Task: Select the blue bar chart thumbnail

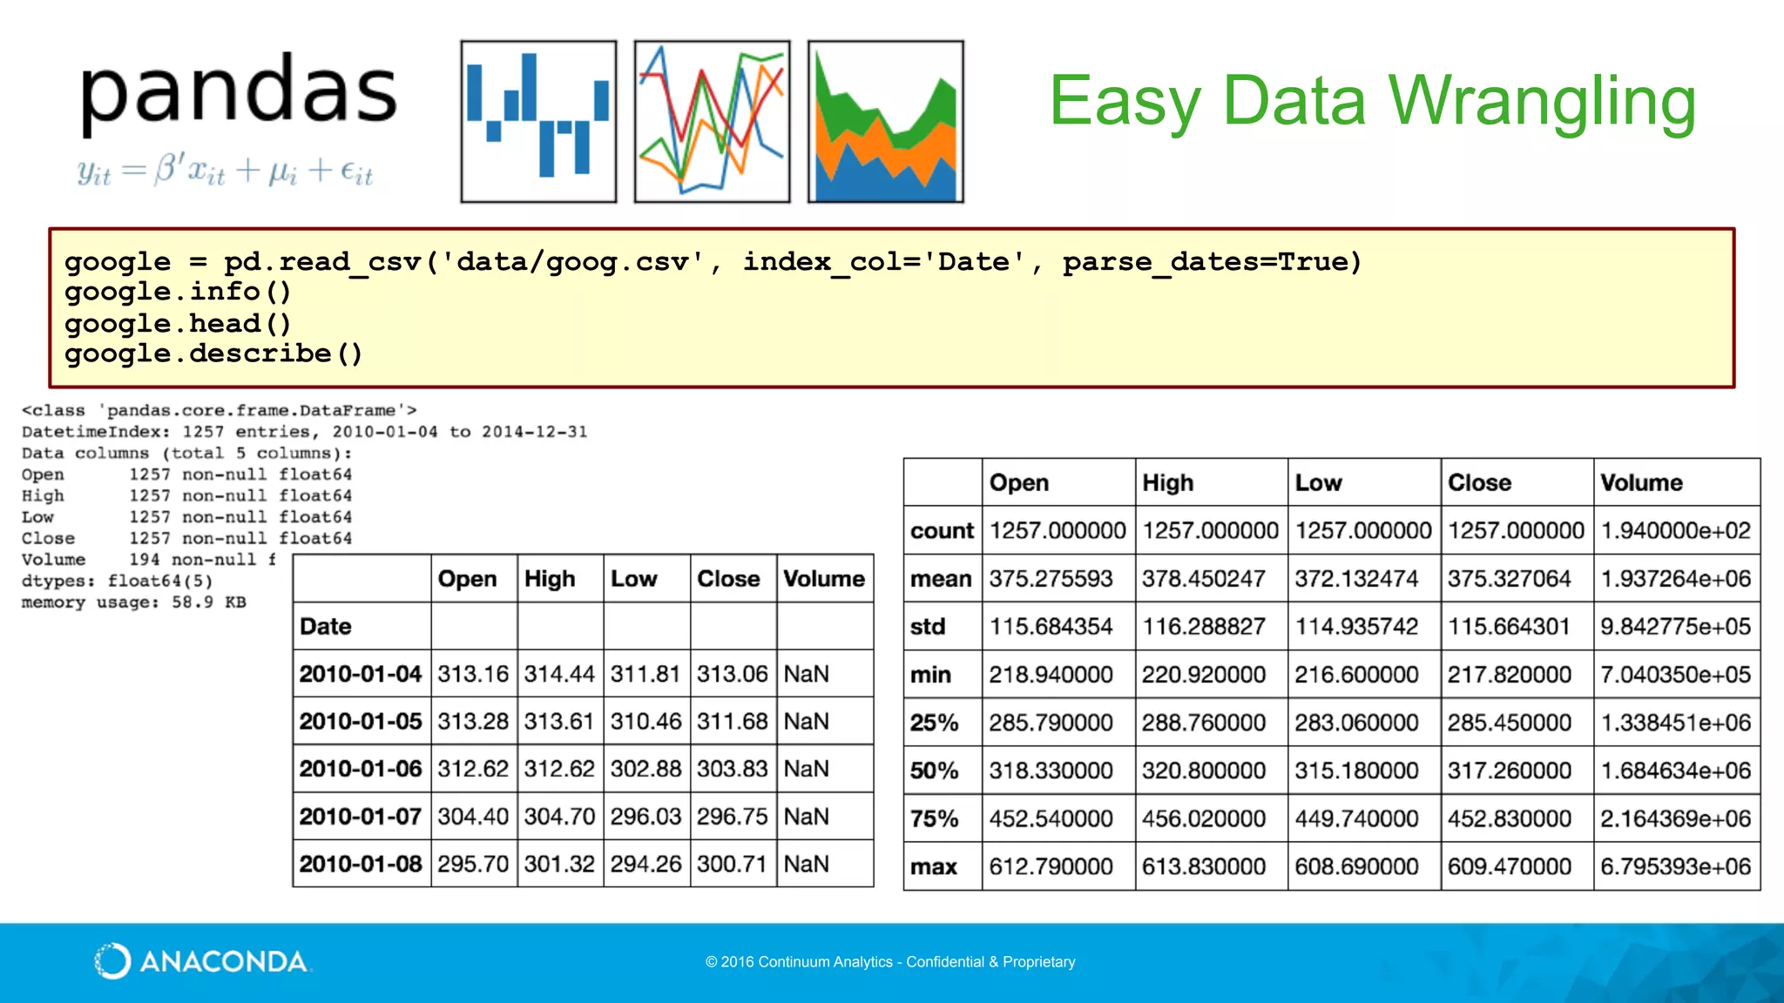Action: [x=538, y=121]
